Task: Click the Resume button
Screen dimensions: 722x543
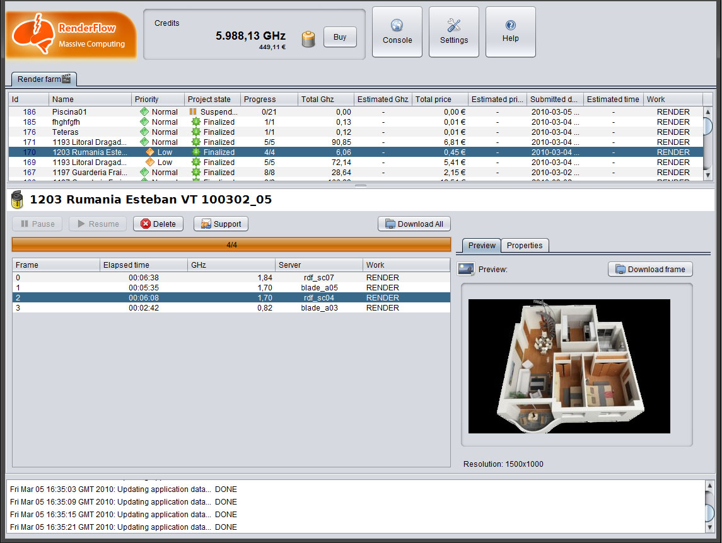Action: pos(98,224)
